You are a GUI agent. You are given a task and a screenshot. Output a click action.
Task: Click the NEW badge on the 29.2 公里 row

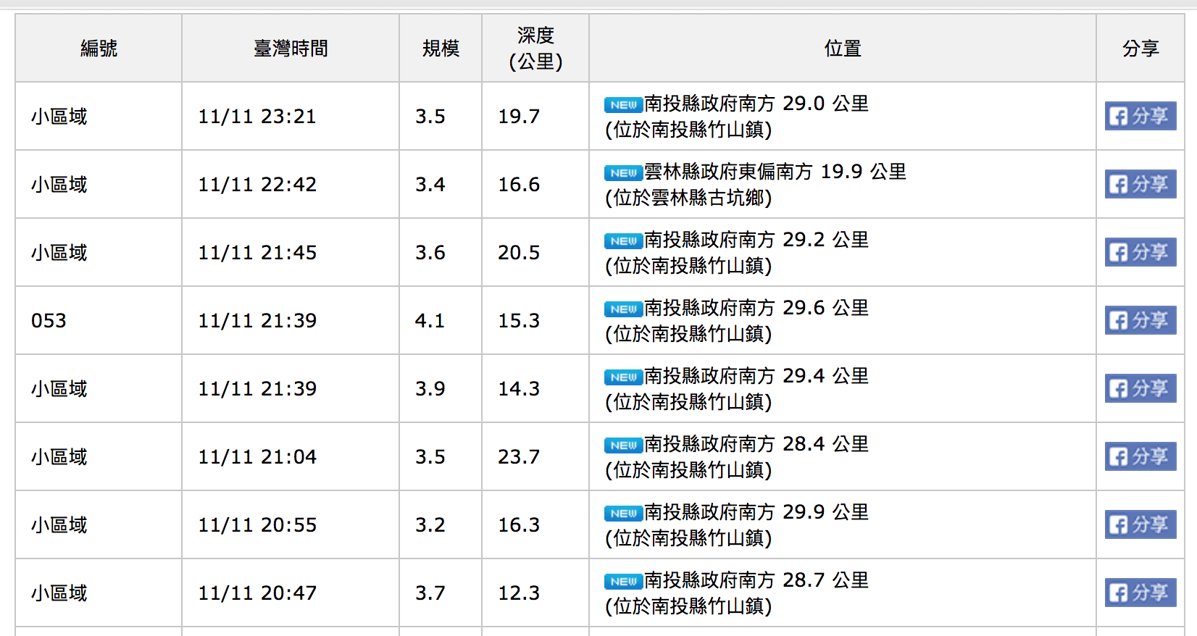click(x=623, y=241)
